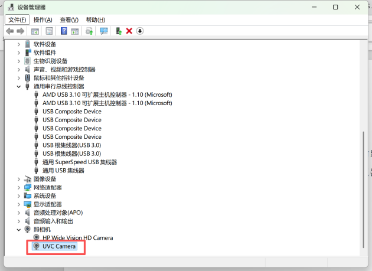372x271 pixels.
Task: Expand the 声音、视频和游戏控制器 chevron
Action: pyautogui.click(x=19, y=70)
